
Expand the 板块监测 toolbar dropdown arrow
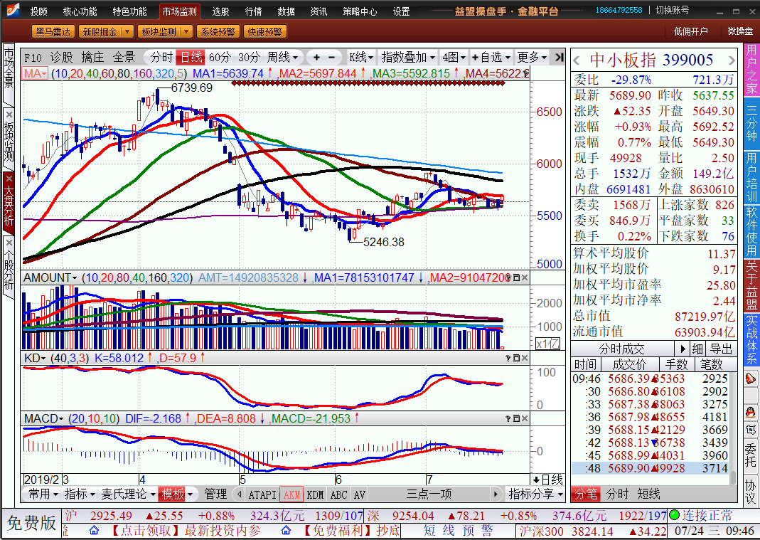point(186,32)
